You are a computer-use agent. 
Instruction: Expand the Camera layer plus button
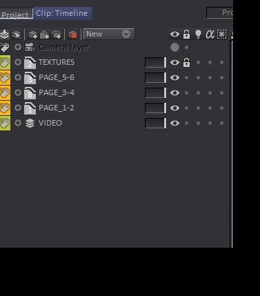[x=18, y=47]
